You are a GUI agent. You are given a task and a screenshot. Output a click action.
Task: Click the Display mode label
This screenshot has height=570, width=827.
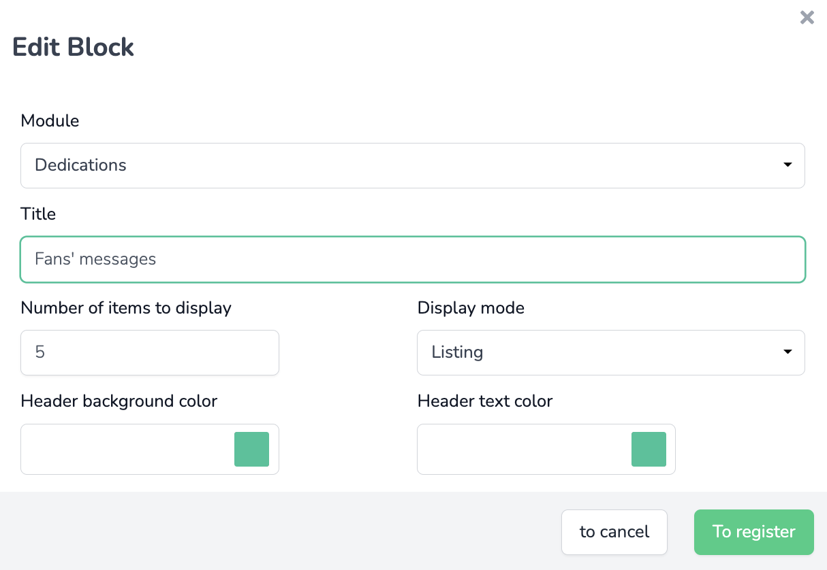[x=471, y=308]
